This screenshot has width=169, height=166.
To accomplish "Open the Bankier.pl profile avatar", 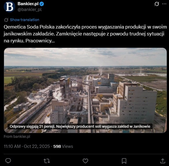I will (x=10, y=7).
